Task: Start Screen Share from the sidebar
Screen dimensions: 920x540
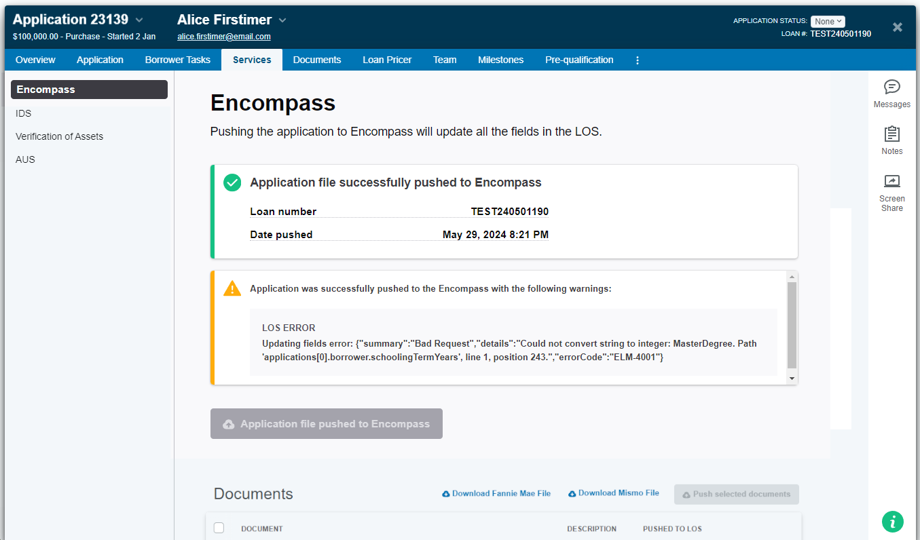Action: 891,181
